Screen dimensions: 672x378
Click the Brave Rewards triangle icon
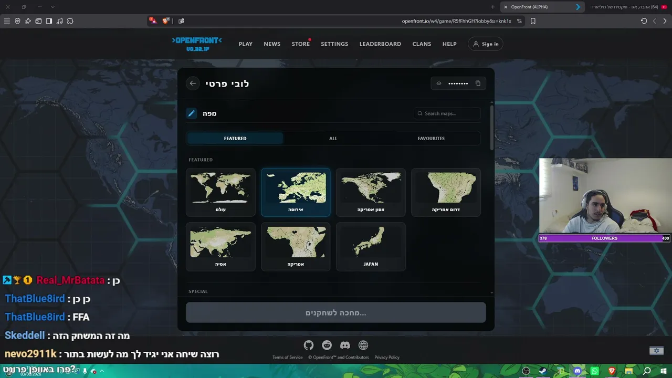pyautogui.click(x=153, y=20)
